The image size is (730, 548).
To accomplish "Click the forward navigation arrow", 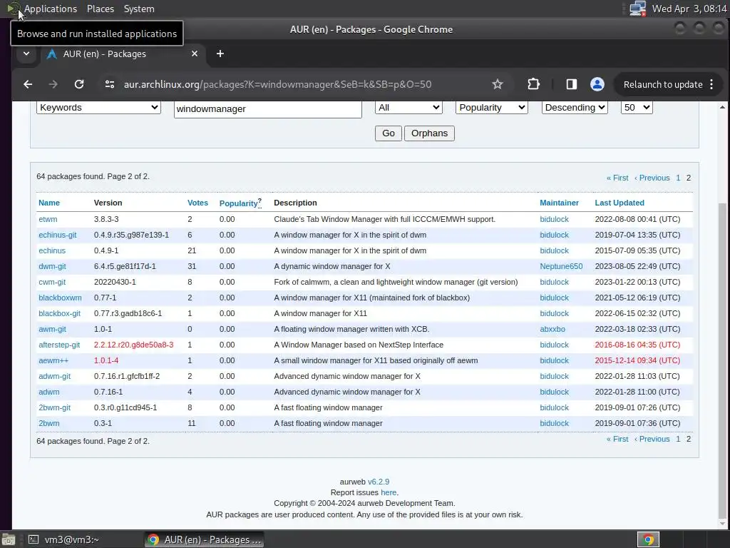I will tap(53, 84).
